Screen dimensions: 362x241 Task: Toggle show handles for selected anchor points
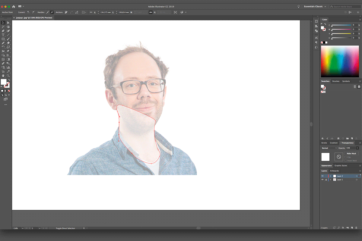(x=47, y=12)
